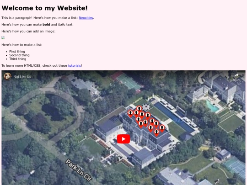Click the "First thing" list item

pyautogui.click(x=17, y=52)
